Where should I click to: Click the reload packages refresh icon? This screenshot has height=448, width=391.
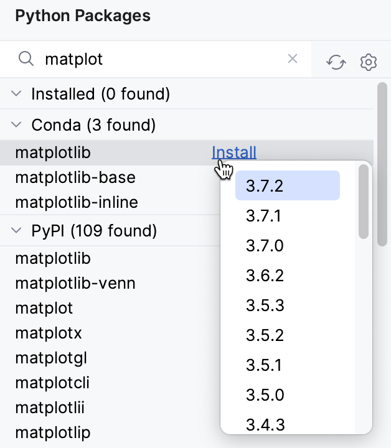pos(336,62)
